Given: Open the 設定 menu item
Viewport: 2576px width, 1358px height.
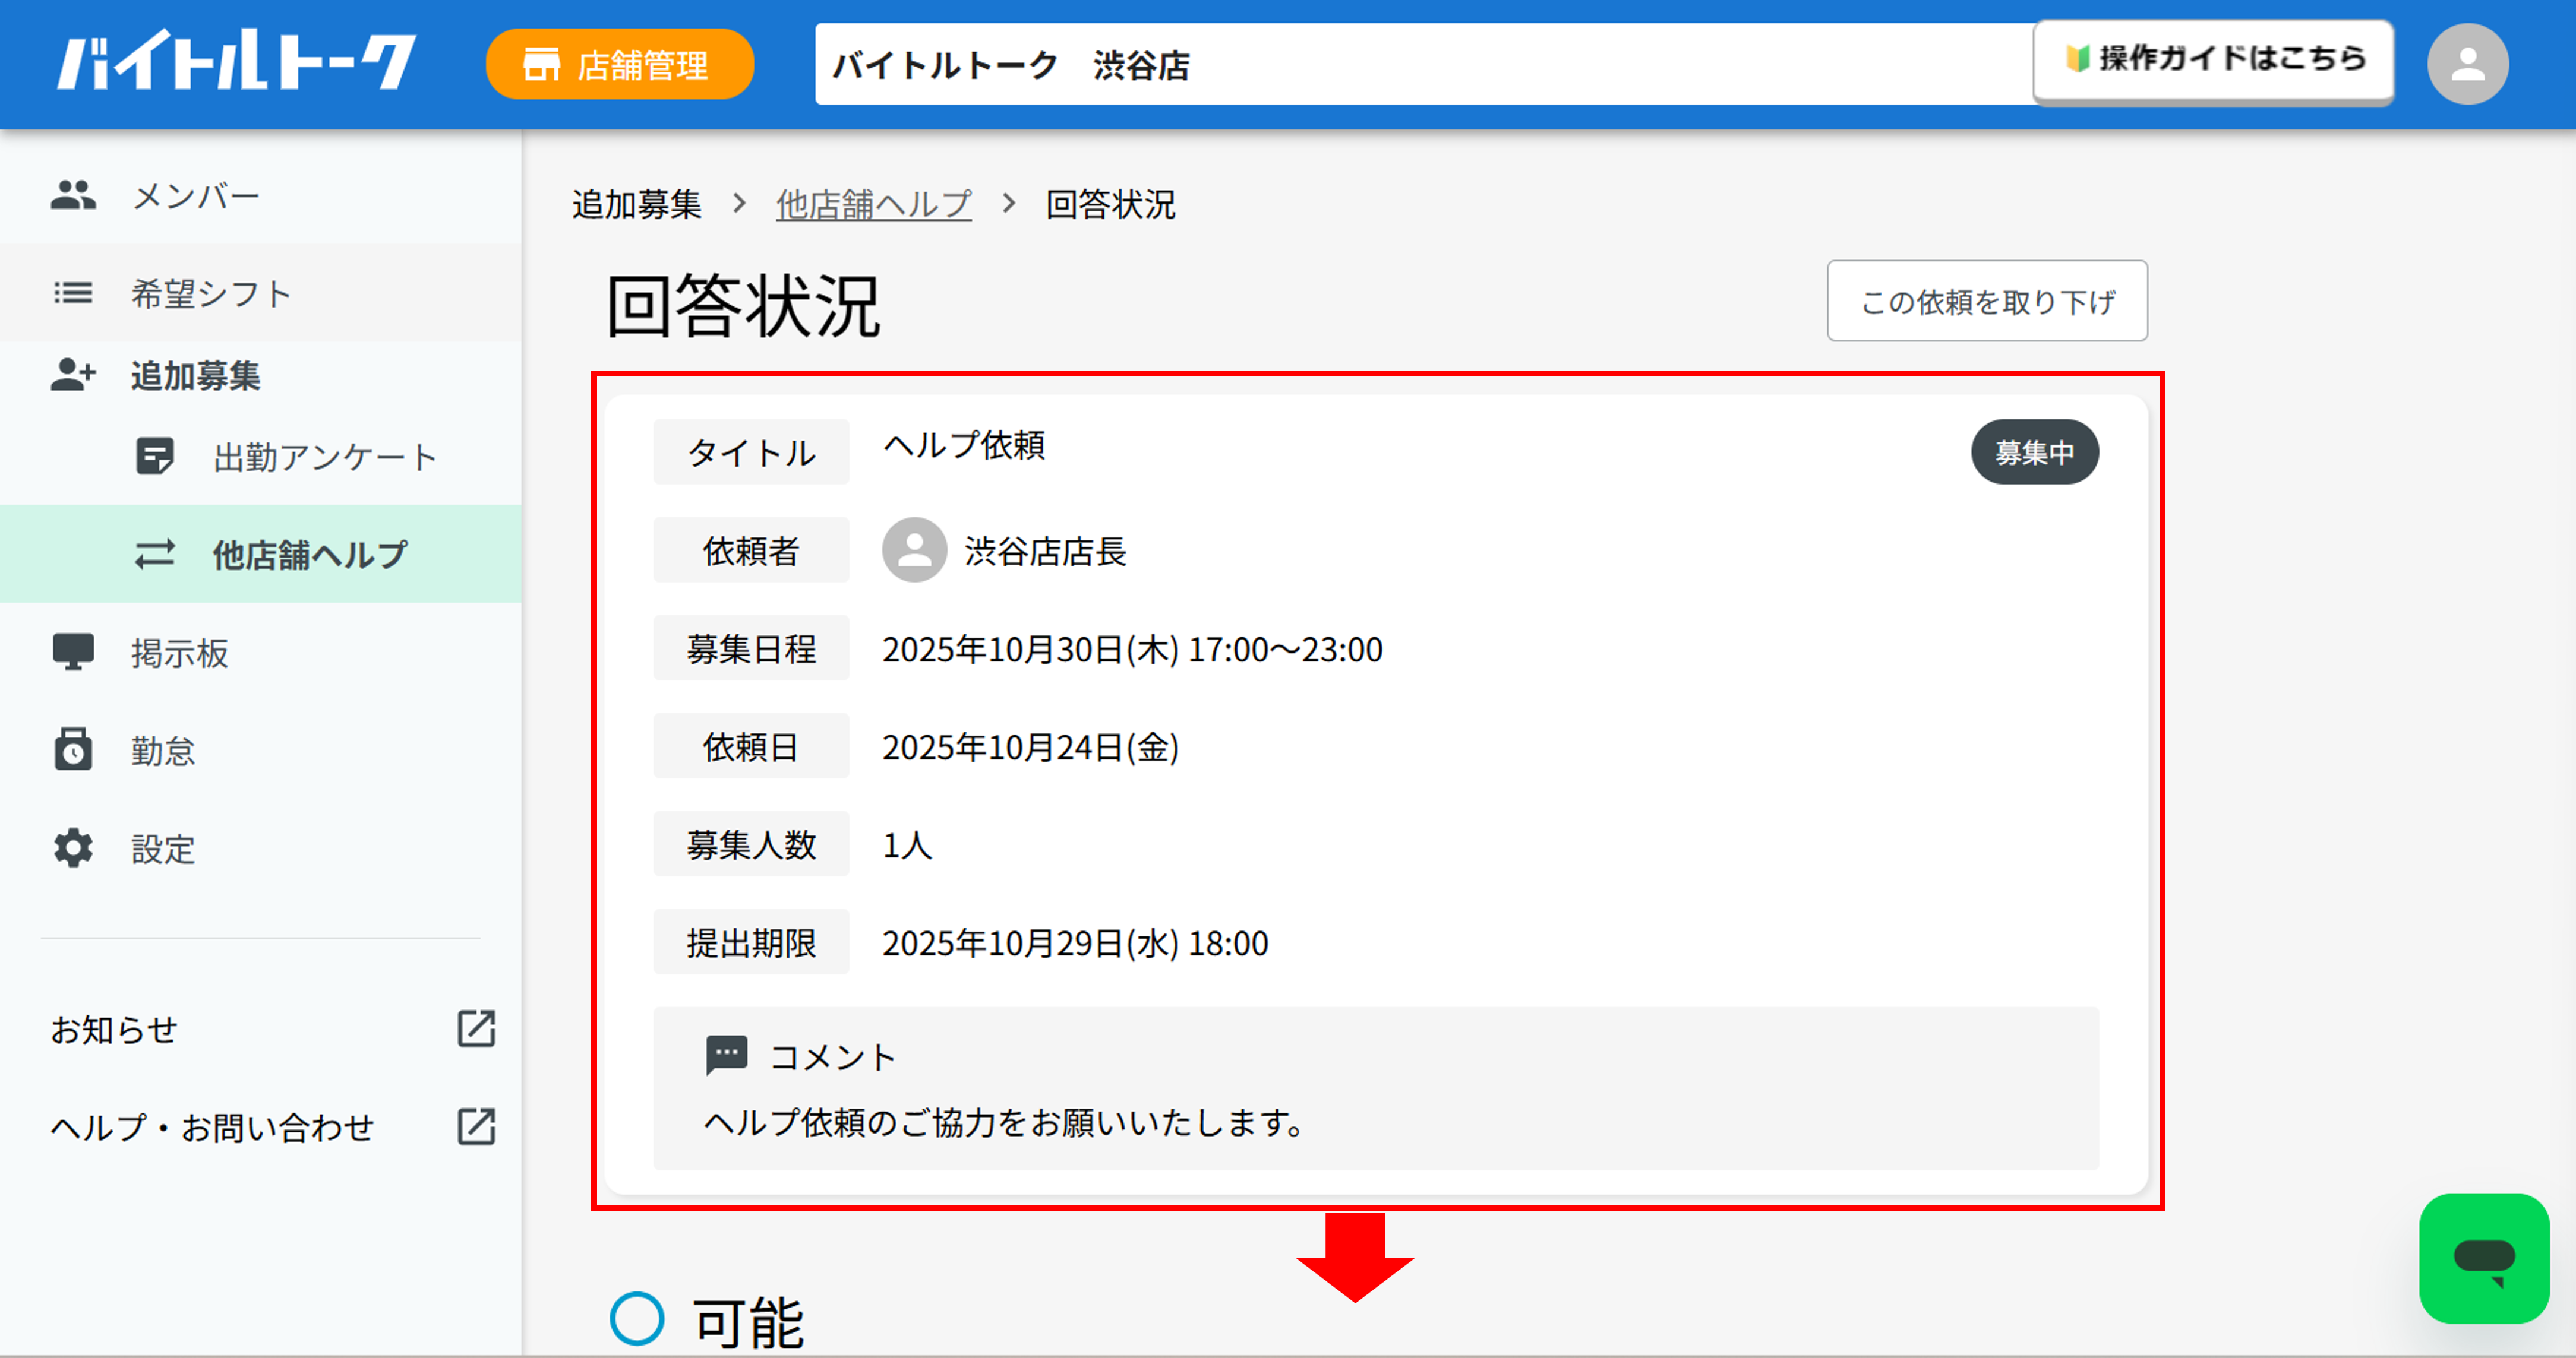Looking at the screenshot, I should pos(260,849).
